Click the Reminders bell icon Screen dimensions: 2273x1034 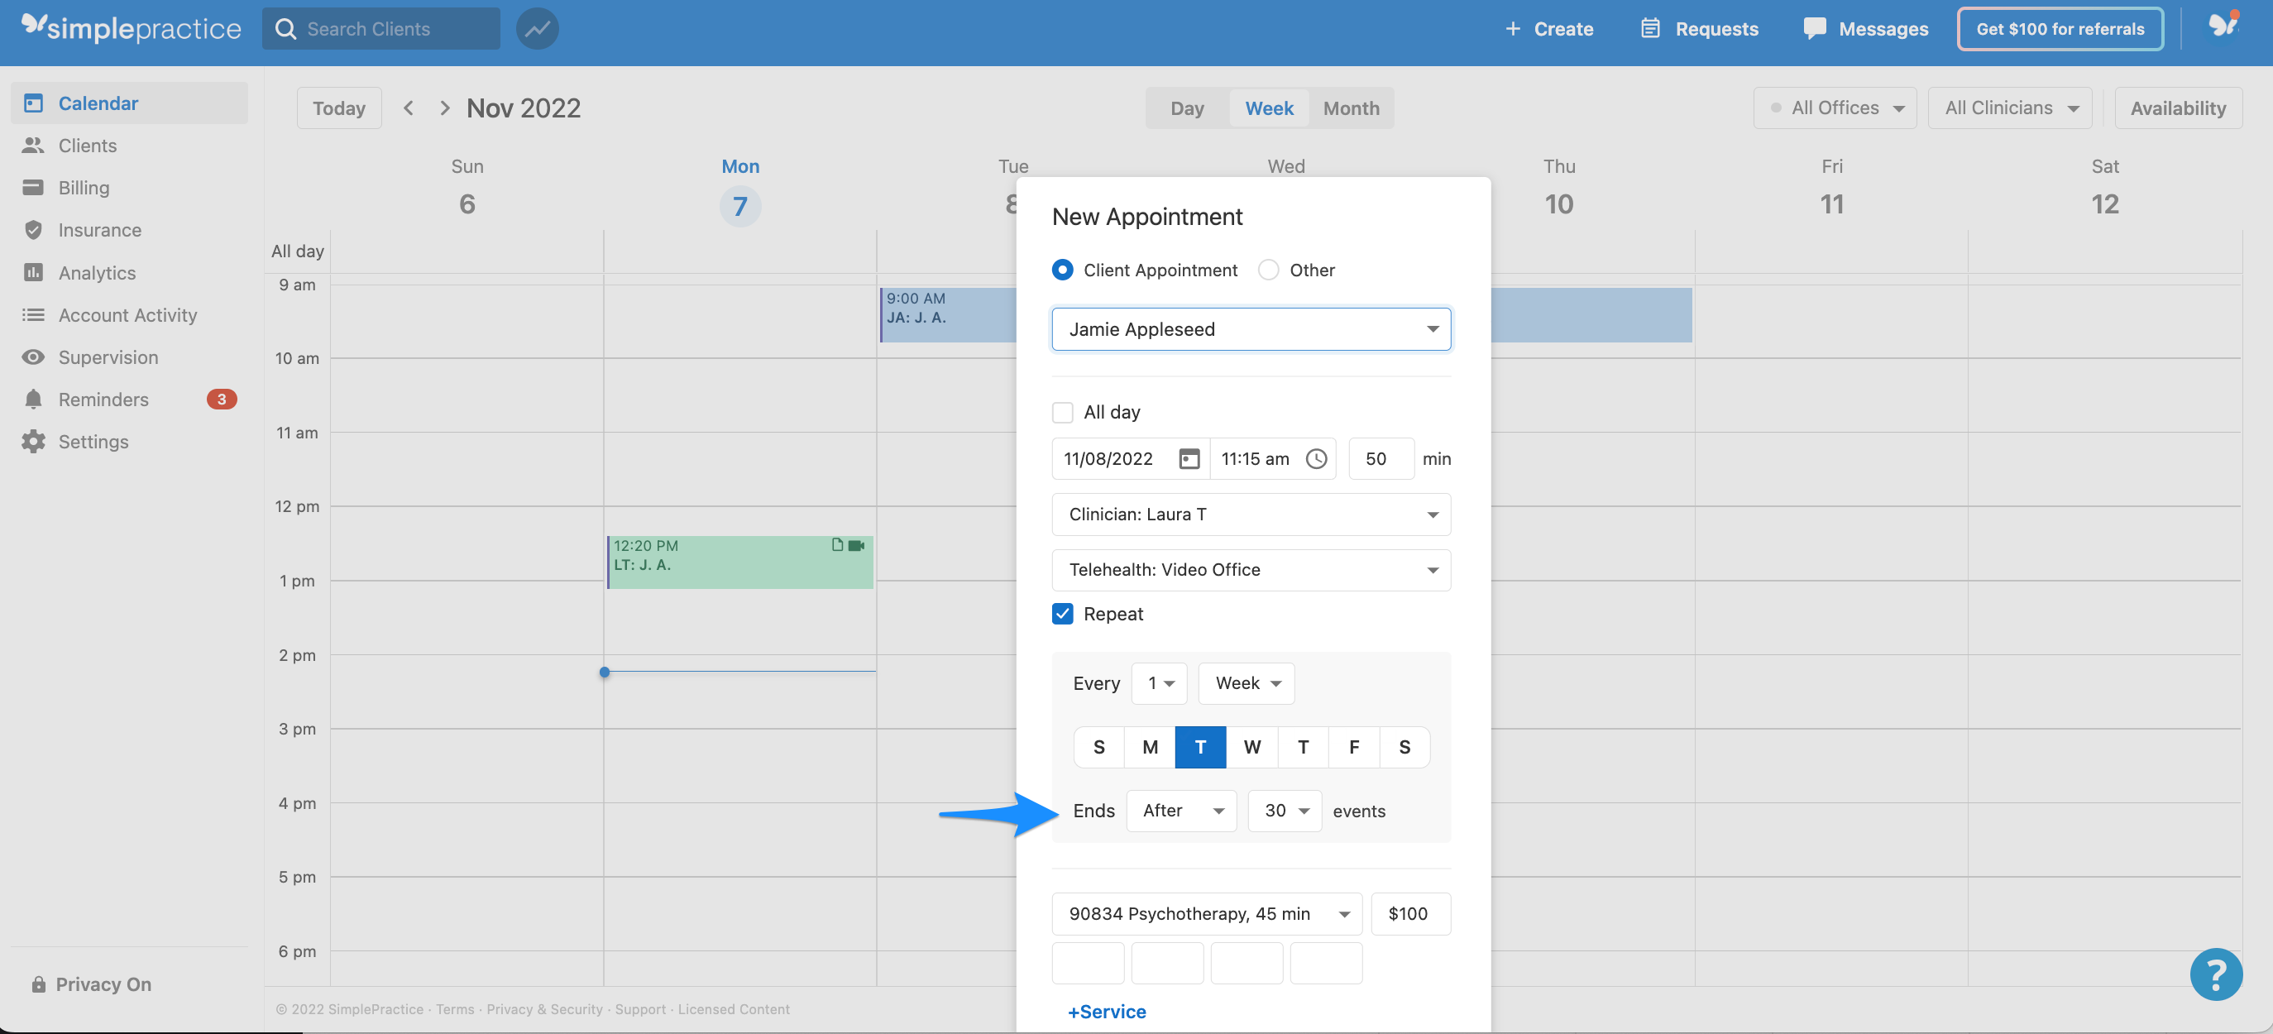[32, 399]
